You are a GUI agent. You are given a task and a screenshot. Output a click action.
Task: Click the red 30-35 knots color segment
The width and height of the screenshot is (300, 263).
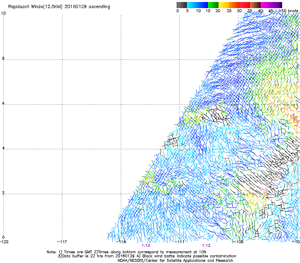pos(245,5)
